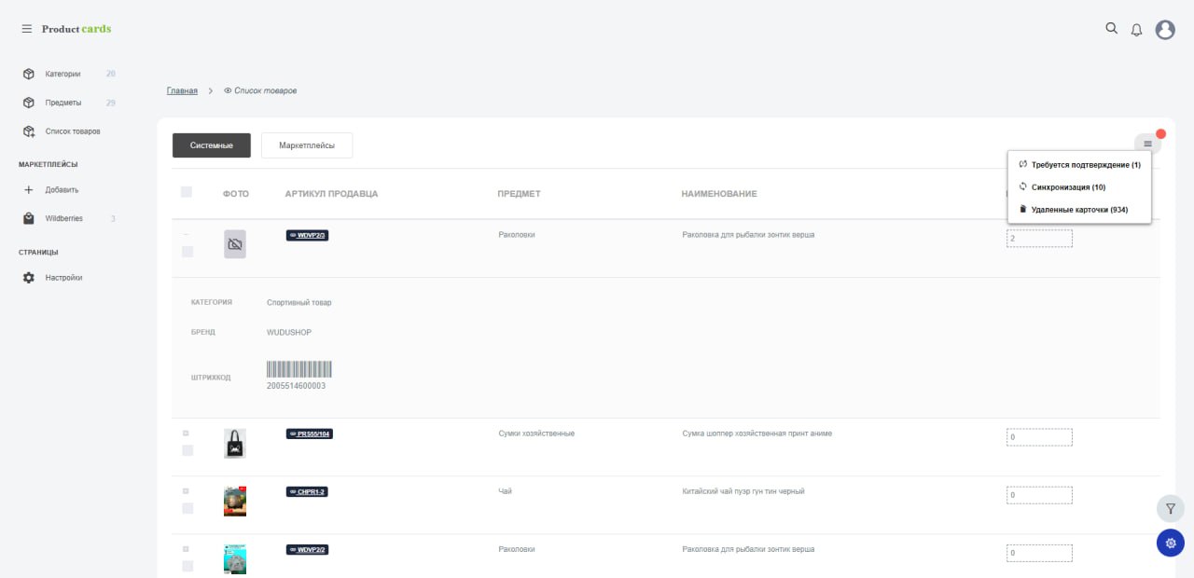This screenshot has height=578, width=1194.
Task: Click the quantity field for CHPR1-2 row
Action: pos(1039,495)
